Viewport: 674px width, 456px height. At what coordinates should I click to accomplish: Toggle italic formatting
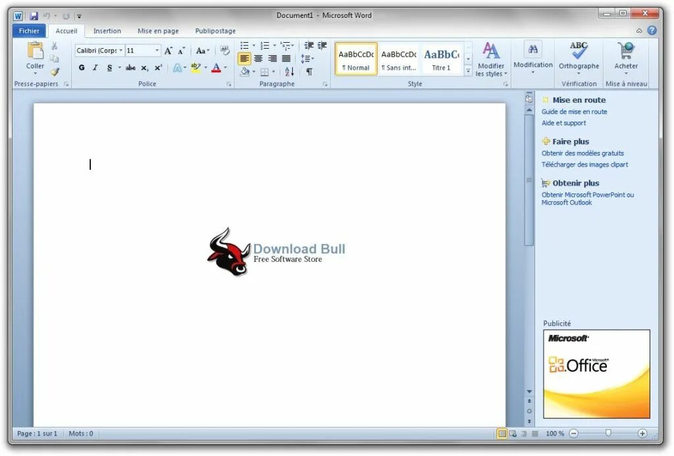tap(95, 68)
